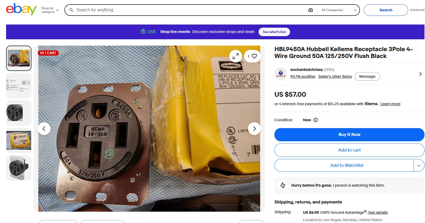Click the Shop live events text

(175, 32)
